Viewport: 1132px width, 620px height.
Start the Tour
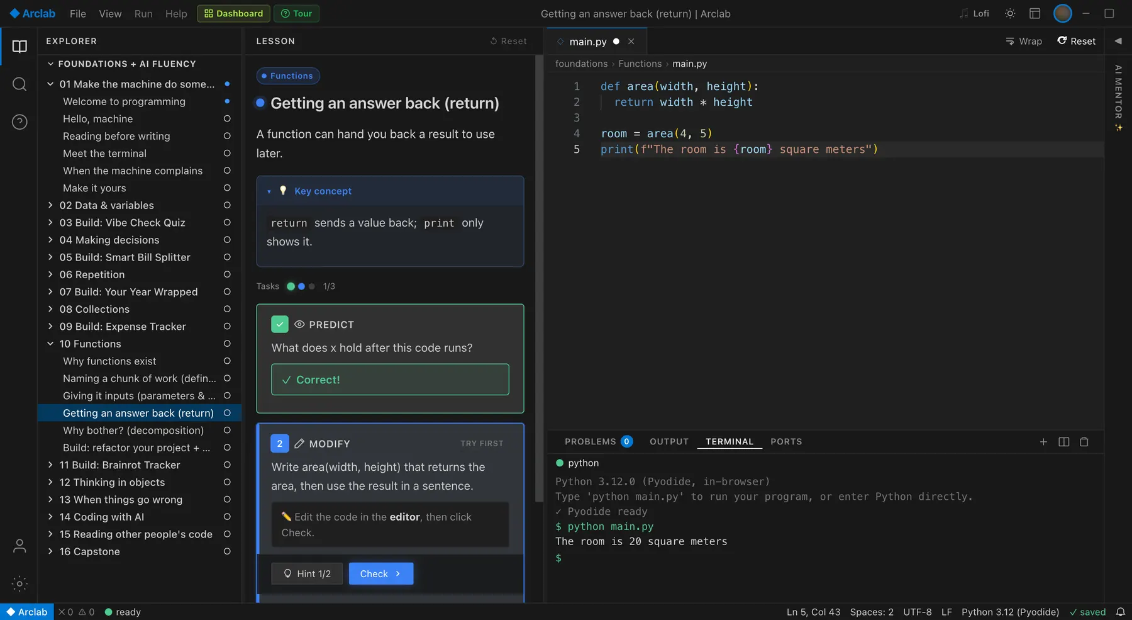[297, 13]
